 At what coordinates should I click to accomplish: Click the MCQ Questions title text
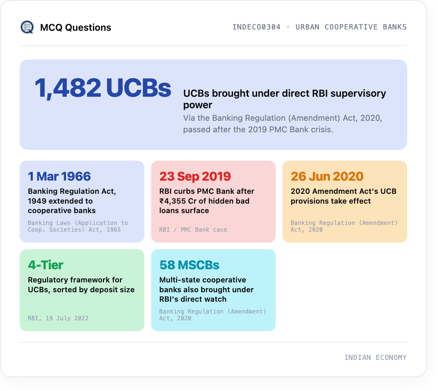coord(76,27)
